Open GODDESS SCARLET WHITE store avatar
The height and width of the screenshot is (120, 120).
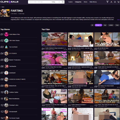[x=6, y=79]
